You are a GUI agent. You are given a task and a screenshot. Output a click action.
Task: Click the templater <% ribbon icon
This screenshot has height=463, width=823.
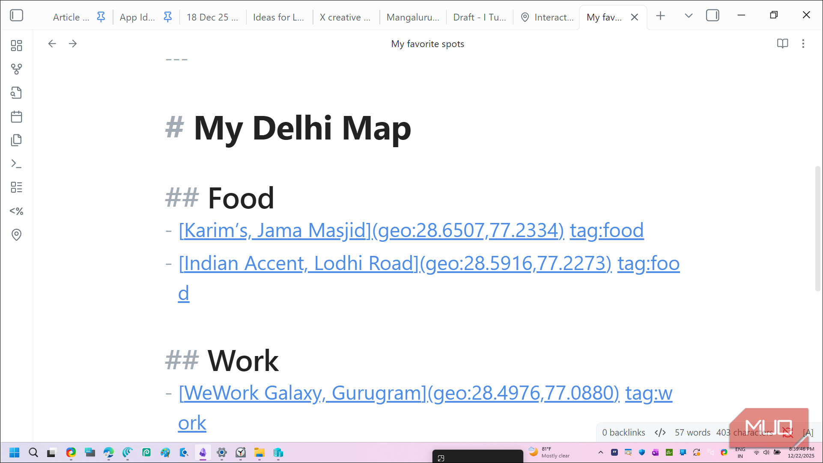coord(16,211)
